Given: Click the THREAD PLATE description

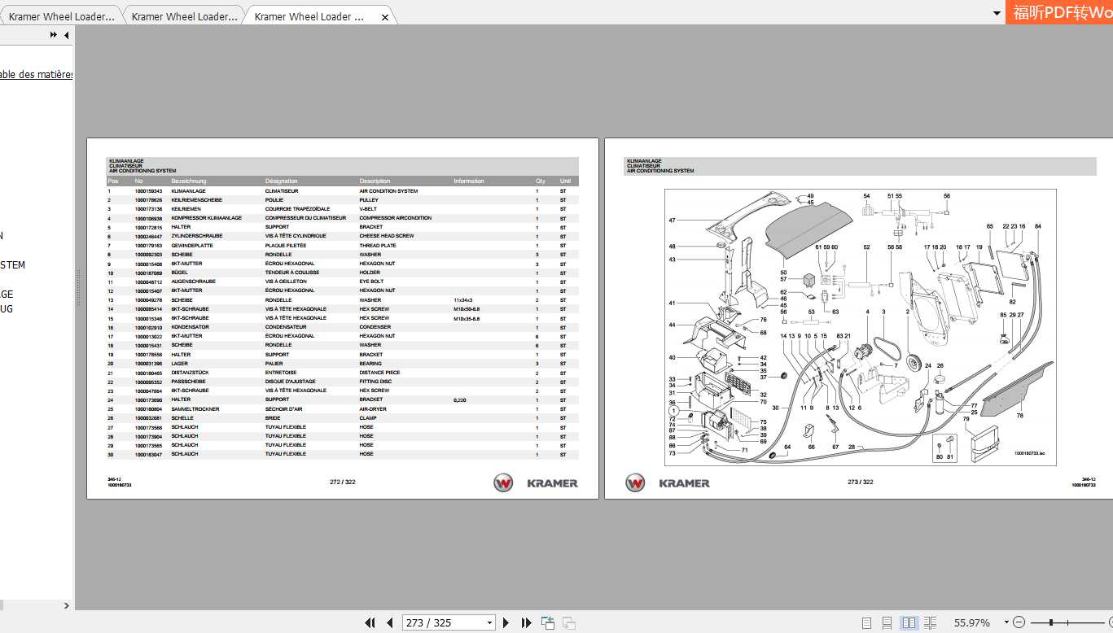Looking at the screenshot, I should click(x=378, y=245).
